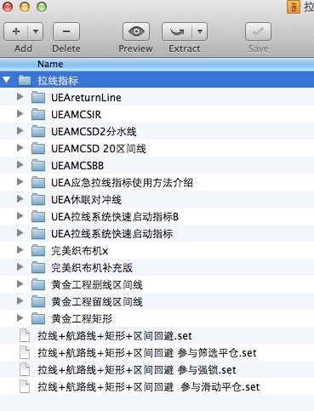Select the 完美织布机补充版 folder icon
Viewport: 314px width, 411px height.
coord(38,267)
